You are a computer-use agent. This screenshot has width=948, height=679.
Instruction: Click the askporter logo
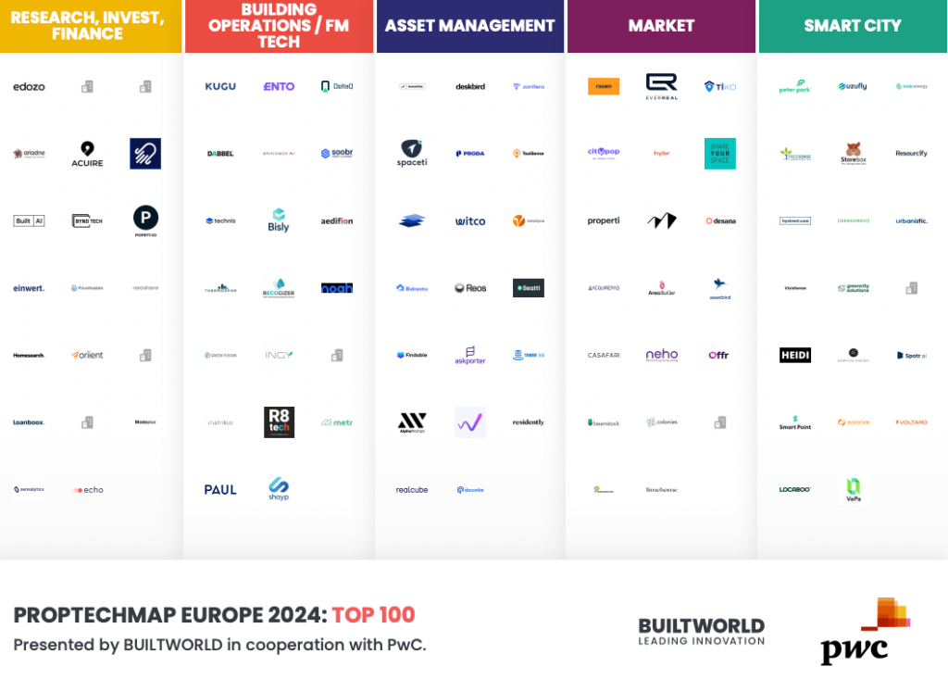[470, 355]
